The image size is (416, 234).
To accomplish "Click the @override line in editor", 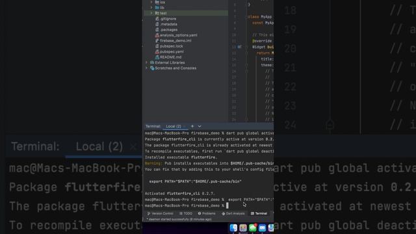I will [262, 41].
